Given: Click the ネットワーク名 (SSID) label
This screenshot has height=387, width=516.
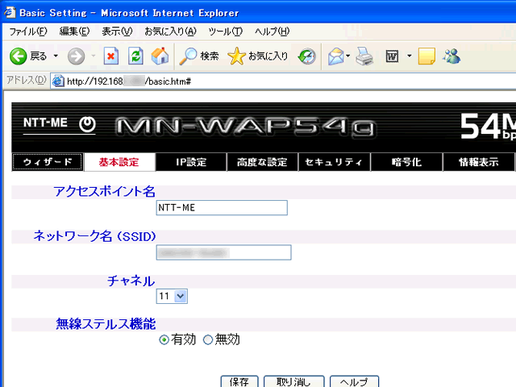Looking at the screenshot, I should 94,236.
